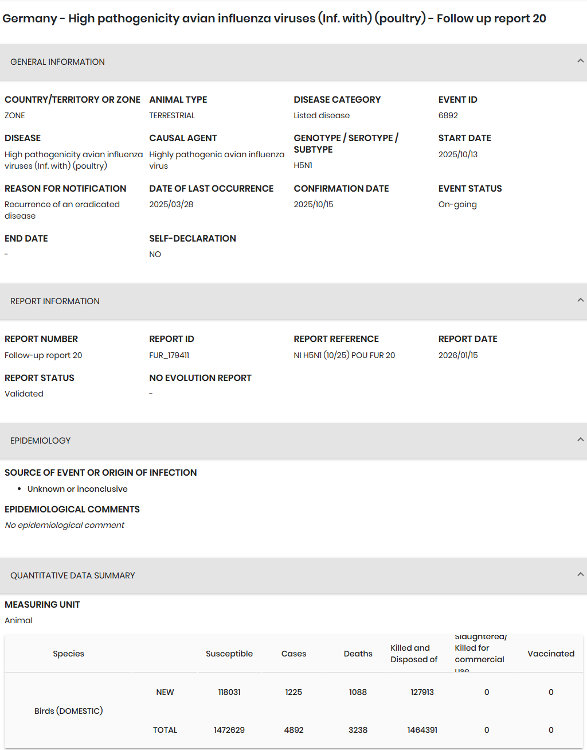Collapse the General Information section chevron
Image resolution: width=587 pixels, height=750 pixels.
[x=580, y=61]
